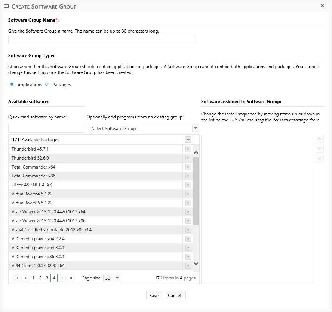
Task: Click the Save button
Action: tap(154, 295)
